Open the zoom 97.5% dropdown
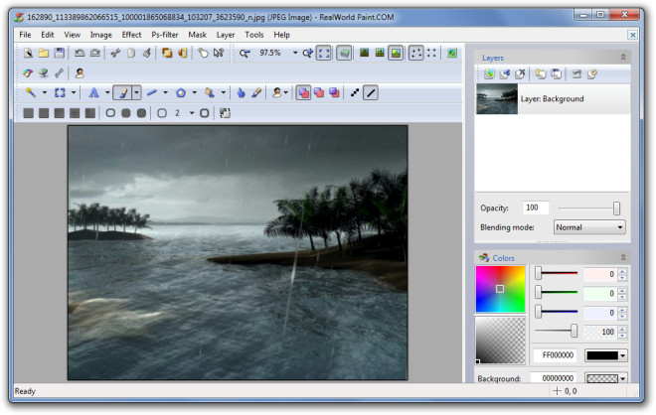The width and height of the screenshot is (656, 415). 294,53
